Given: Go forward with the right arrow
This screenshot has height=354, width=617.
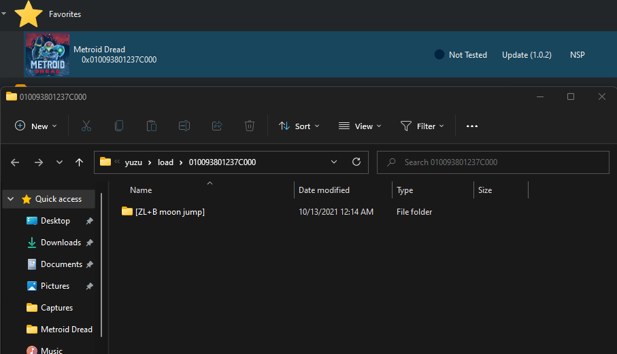Looking at the screenshot, I should pos(39,162).
